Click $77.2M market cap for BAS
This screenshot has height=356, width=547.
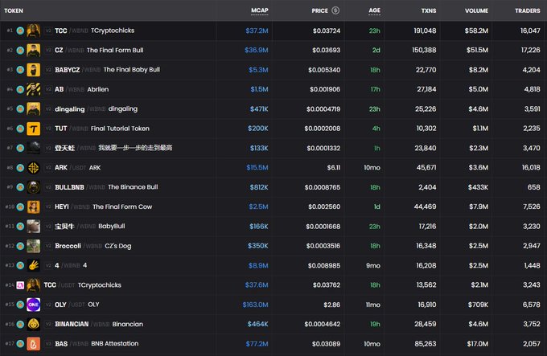257,344
